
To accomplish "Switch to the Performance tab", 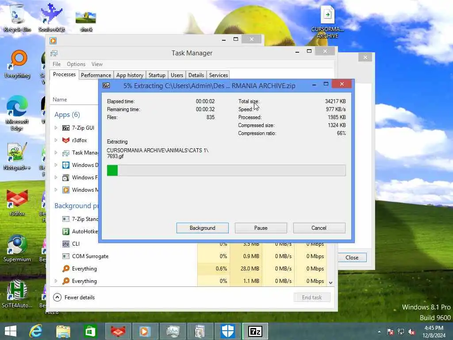I will (x=96, y=75).
